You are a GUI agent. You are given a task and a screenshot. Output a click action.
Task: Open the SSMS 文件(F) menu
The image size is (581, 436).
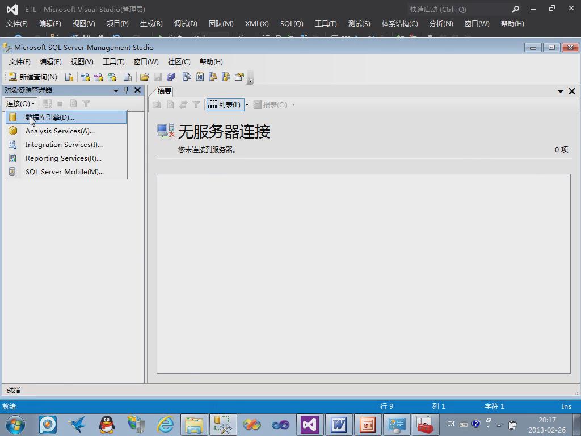click(x=20, y=62)
